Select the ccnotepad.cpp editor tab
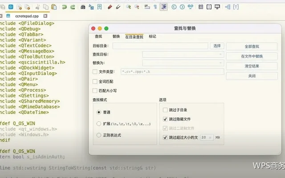285x178 pixels. (27, 16)
